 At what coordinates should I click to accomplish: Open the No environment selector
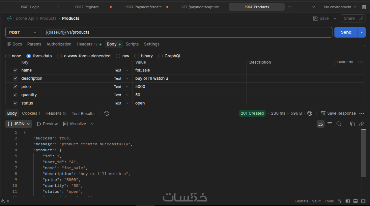pyautogui.click(x=340, y=7)
